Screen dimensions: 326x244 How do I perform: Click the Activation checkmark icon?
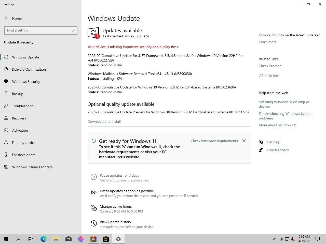(x=6, y=130)
